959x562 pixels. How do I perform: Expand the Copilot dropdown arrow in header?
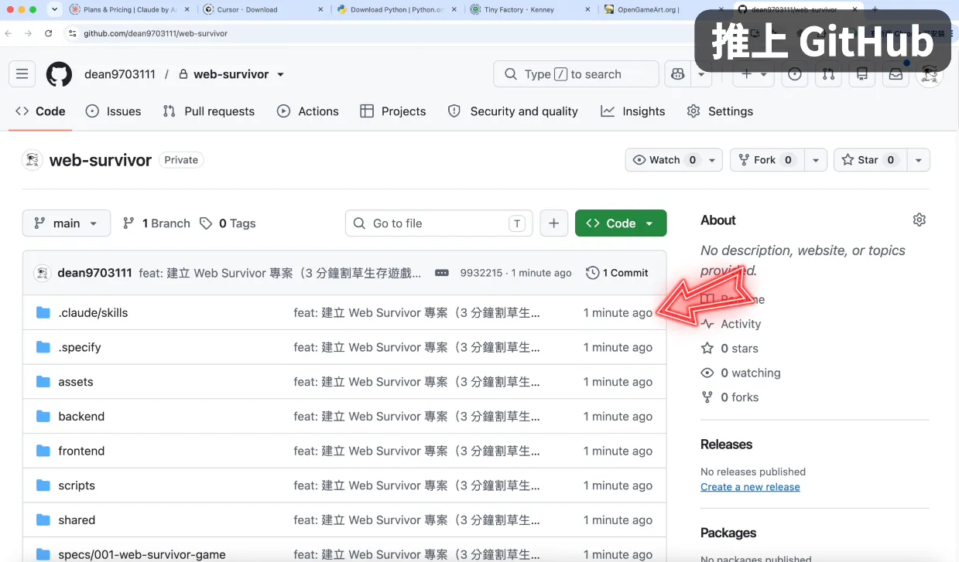point(701,74)
